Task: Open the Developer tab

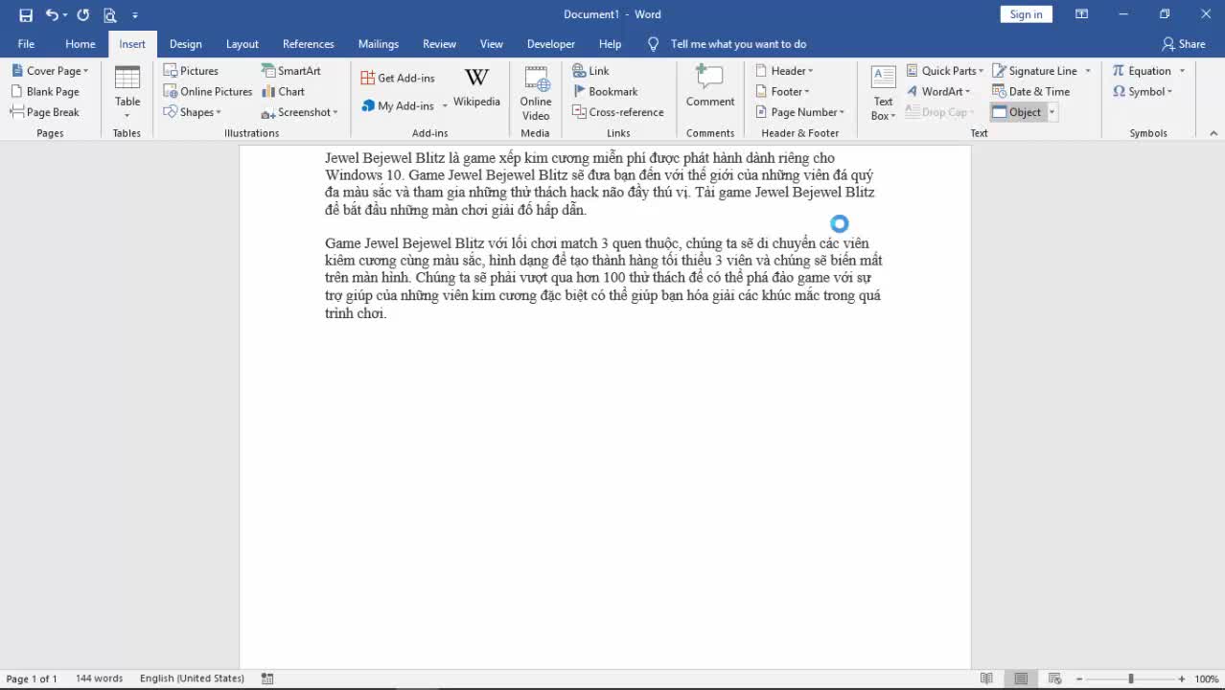Action: [551, 44]
